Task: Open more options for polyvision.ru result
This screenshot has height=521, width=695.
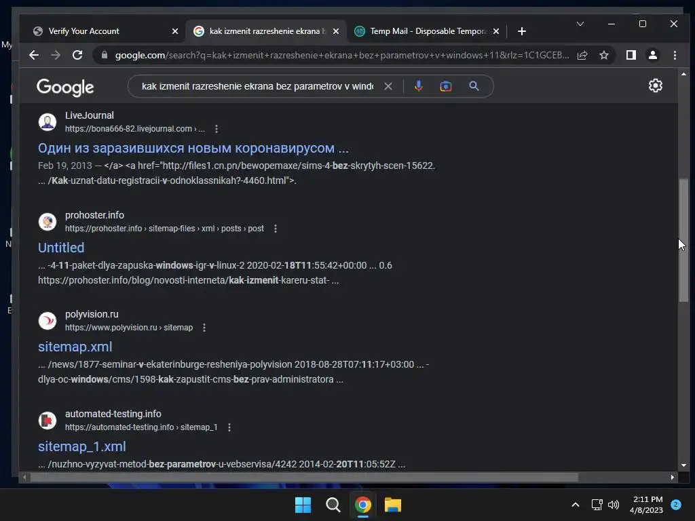Action: point(204,328)
